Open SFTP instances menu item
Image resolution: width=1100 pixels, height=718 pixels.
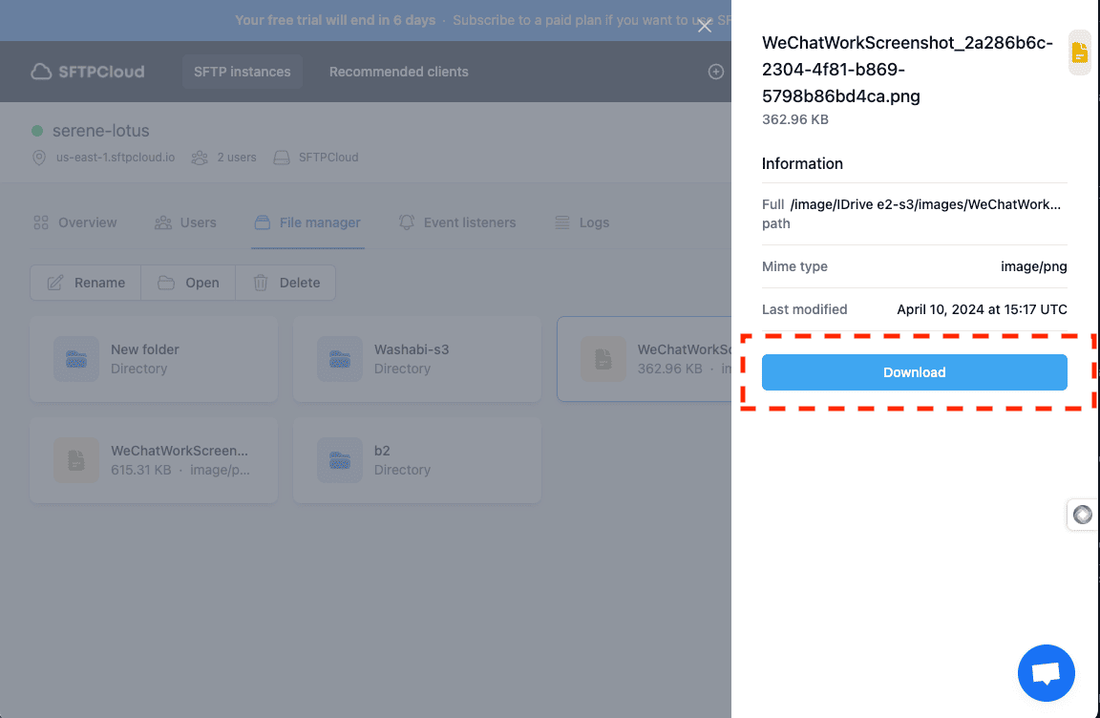(242, 72)
